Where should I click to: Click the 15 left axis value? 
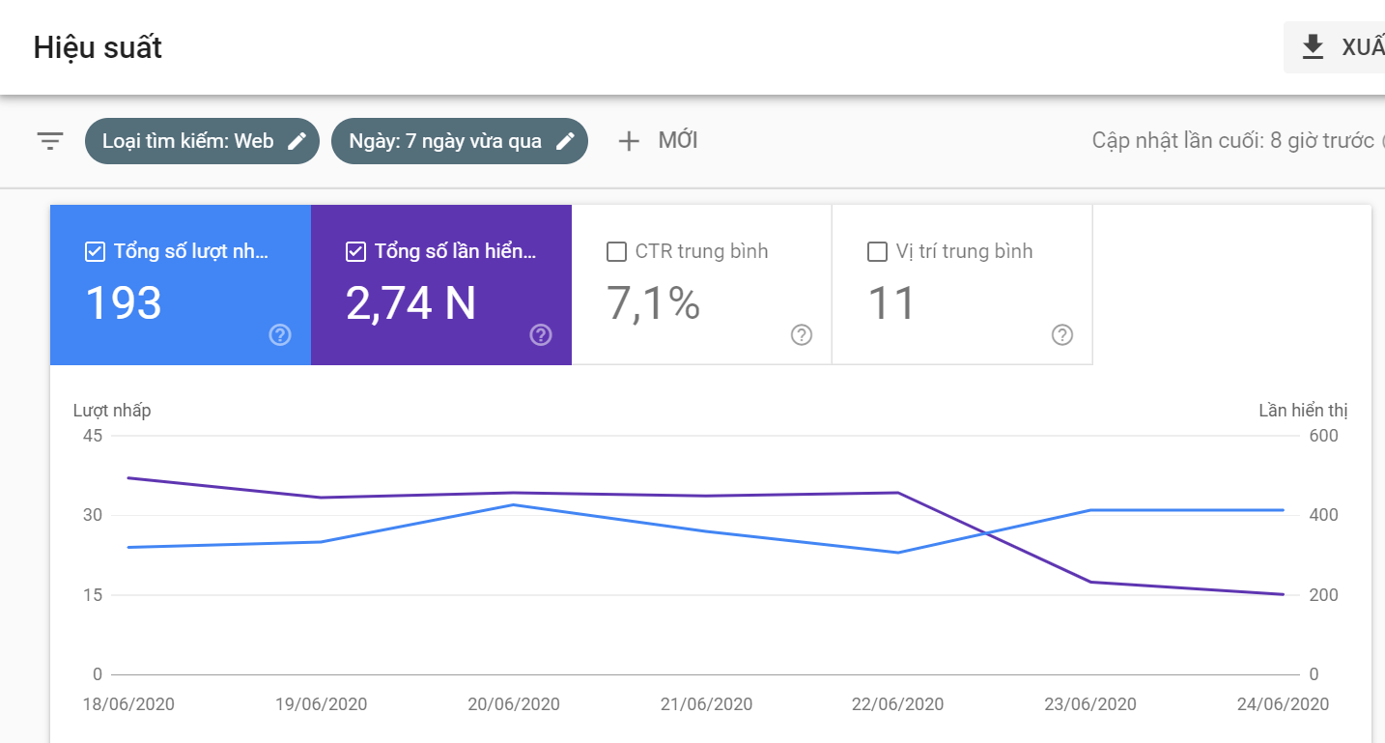point(93,595)
